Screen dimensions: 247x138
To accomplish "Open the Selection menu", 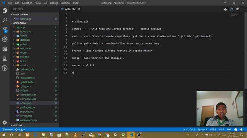I will tap(27, 3).
